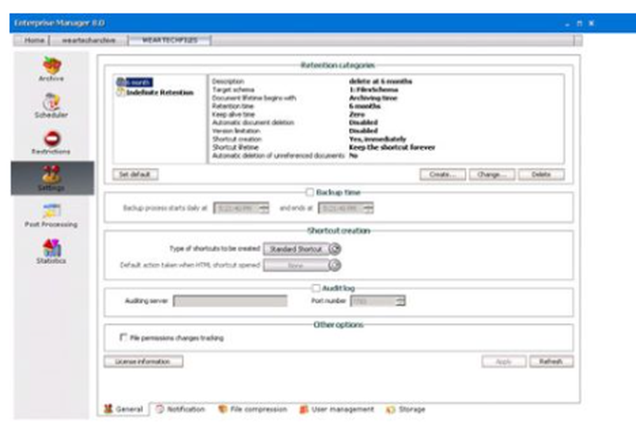Switch to the Storage tab
This screenshot has width=636, height=447.
click(406, 409)
